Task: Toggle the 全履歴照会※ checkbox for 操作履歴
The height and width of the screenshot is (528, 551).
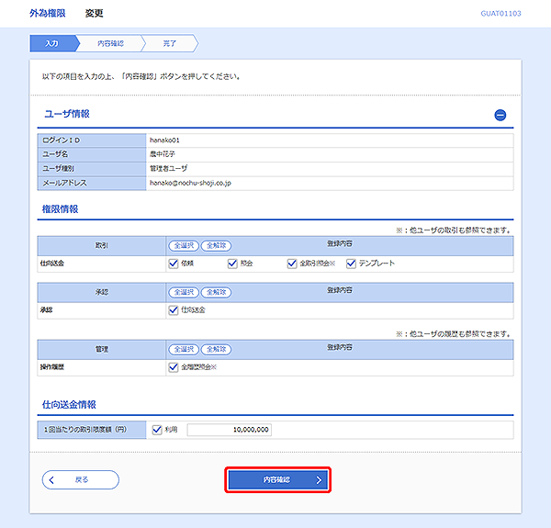Action: tap(174, 367)
